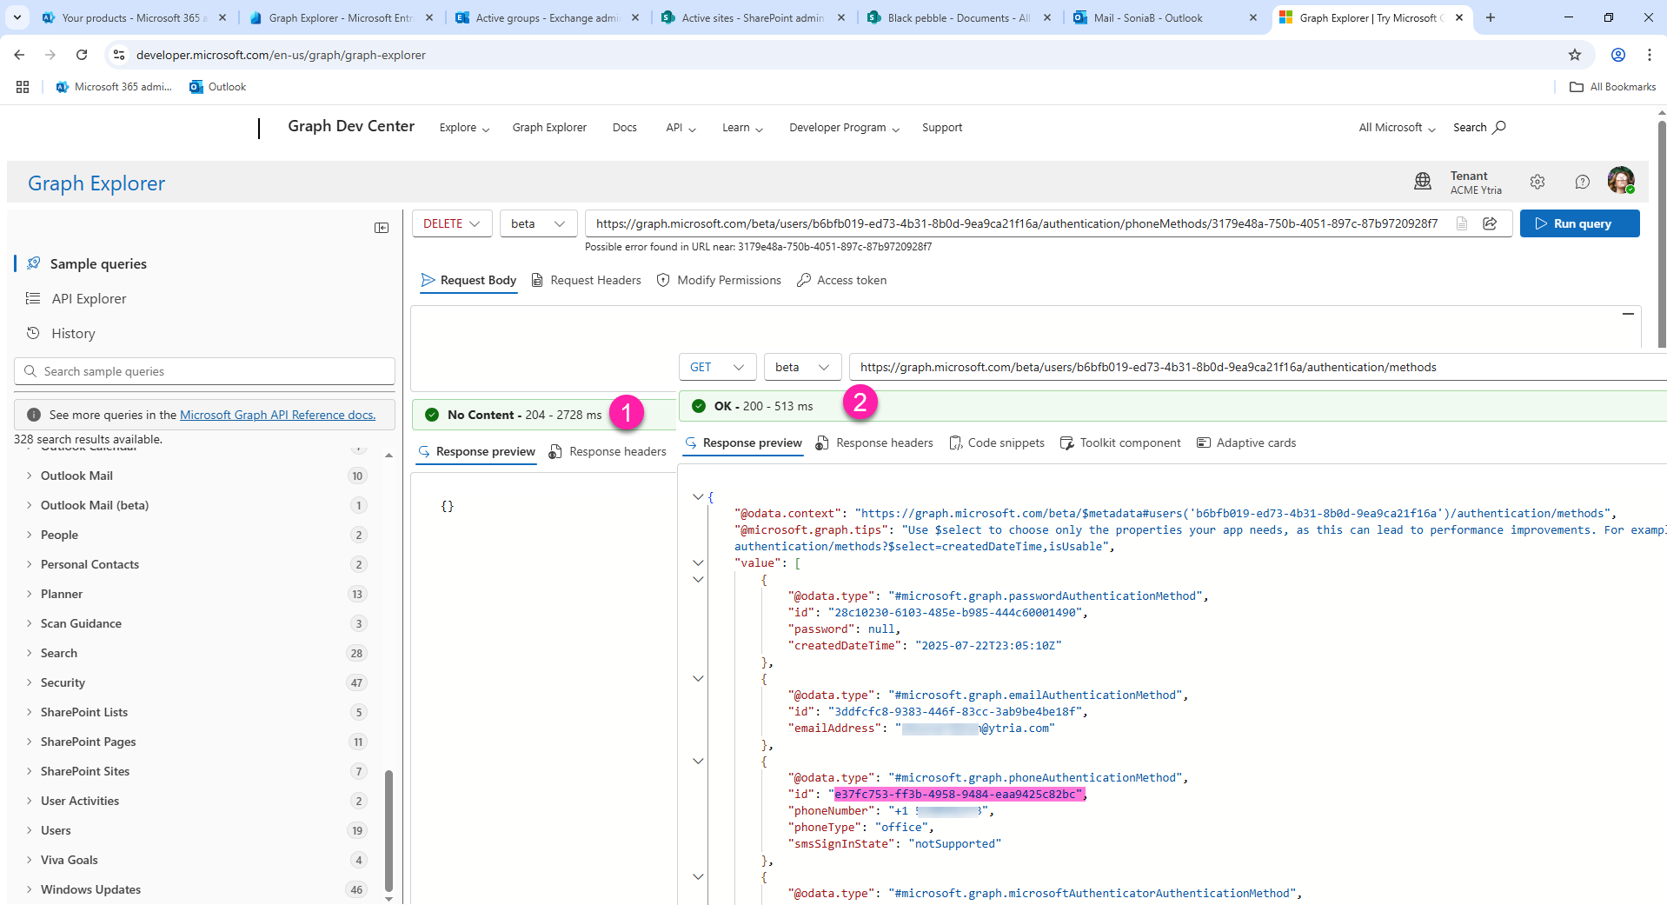Collapse the root JSON object arrow

tap(697, 496)
